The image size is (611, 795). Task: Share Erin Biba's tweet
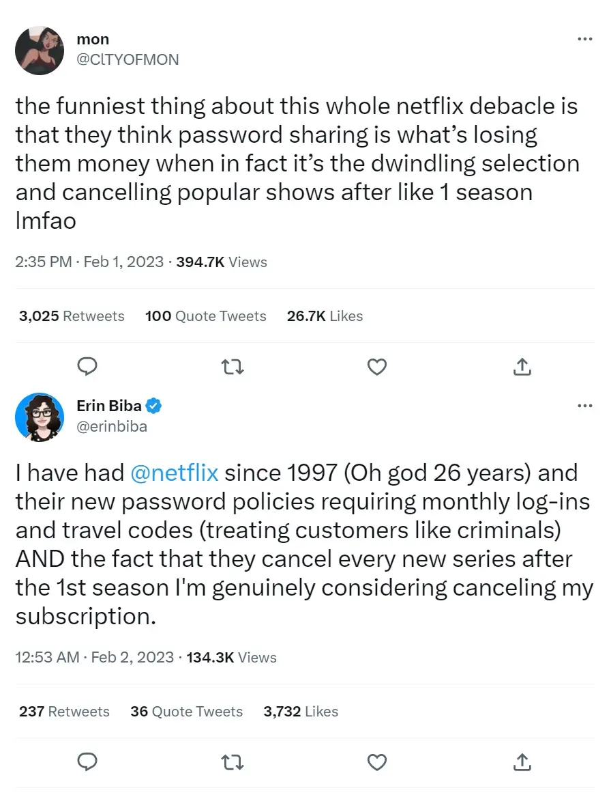point(522,762)
